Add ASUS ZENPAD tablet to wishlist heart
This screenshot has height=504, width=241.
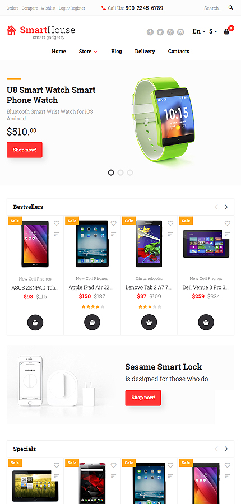(x=57, y=223)
